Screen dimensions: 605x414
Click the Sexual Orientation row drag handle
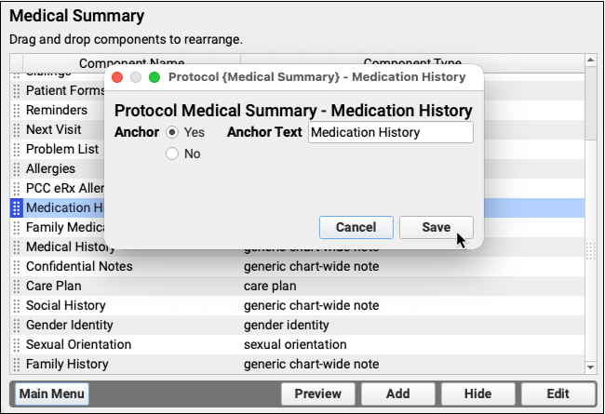(x=17, y=345)
